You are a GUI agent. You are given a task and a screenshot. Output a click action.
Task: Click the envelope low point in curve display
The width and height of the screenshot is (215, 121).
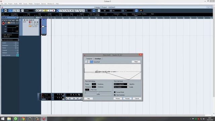pos(129,79)
